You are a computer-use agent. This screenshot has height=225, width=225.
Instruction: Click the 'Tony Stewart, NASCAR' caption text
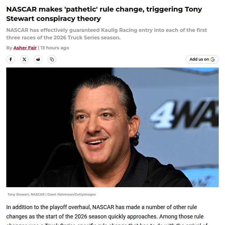tap(26, 194)
